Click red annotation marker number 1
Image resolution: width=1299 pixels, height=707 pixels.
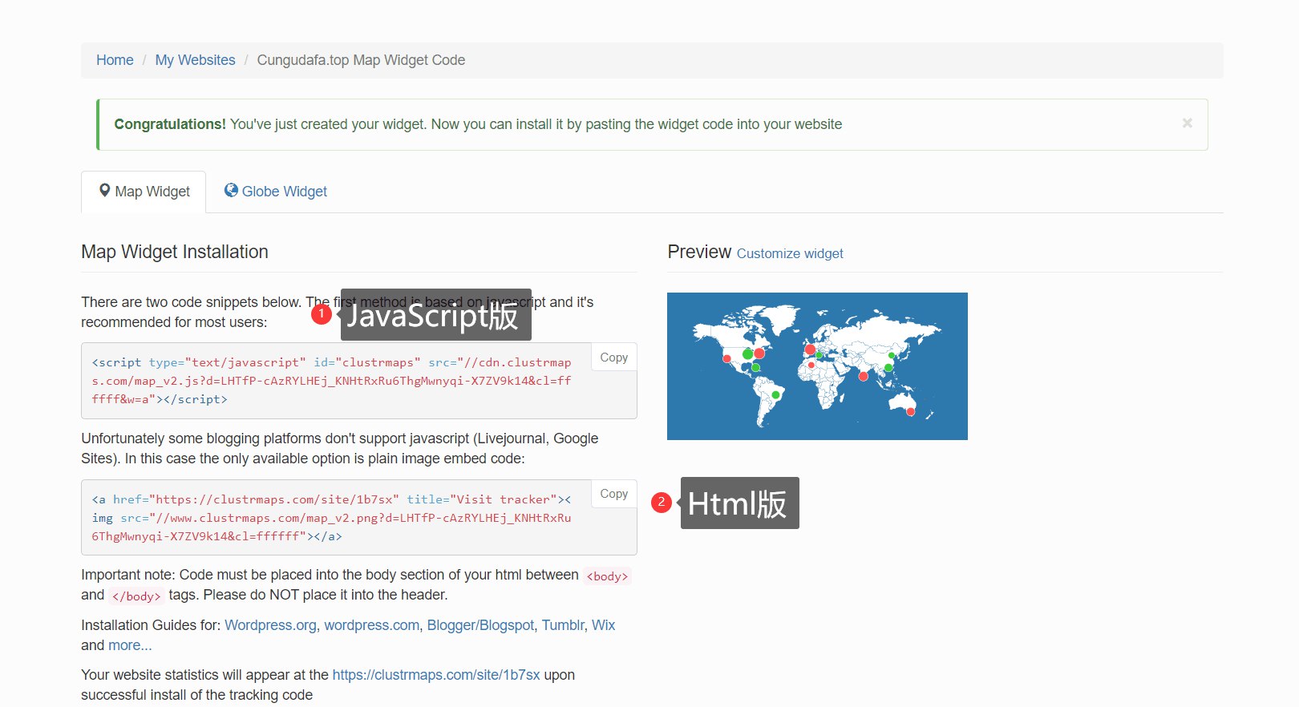322,313
